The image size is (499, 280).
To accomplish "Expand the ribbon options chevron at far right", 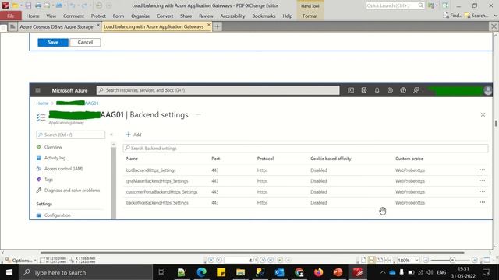I will pyautogui.click(x=496, y=16).
